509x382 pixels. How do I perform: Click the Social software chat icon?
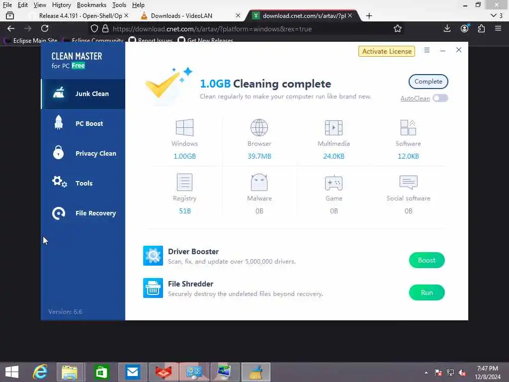click(x=409, y=182)
